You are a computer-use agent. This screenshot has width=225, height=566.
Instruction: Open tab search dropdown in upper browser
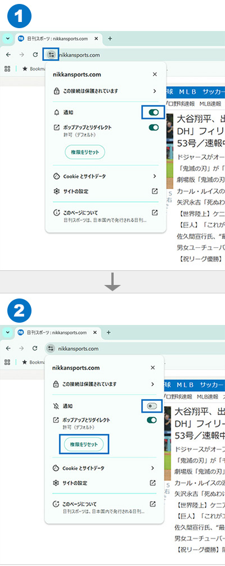click(7, 39)
